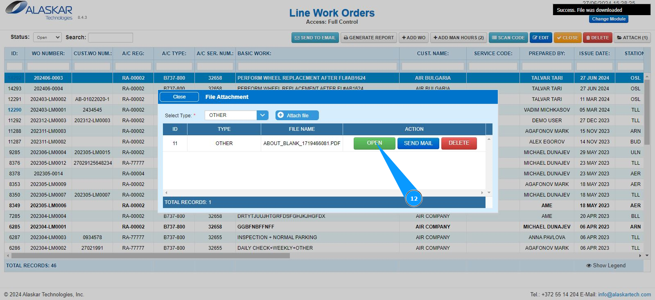Sort by ISSUE DATE column header
This screenshot has height=300, width=655.
tap(594, 54)
